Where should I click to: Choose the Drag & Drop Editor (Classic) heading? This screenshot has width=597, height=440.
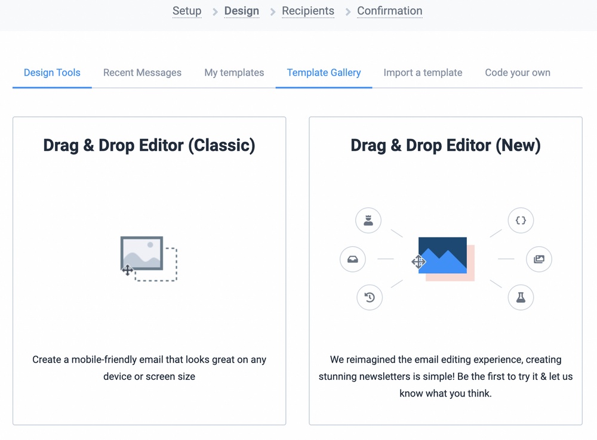point(149,145)
